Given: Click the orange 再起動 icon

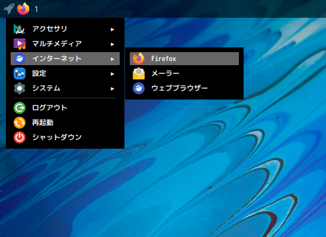Looking at the screenshot, I should pos(20,123).
